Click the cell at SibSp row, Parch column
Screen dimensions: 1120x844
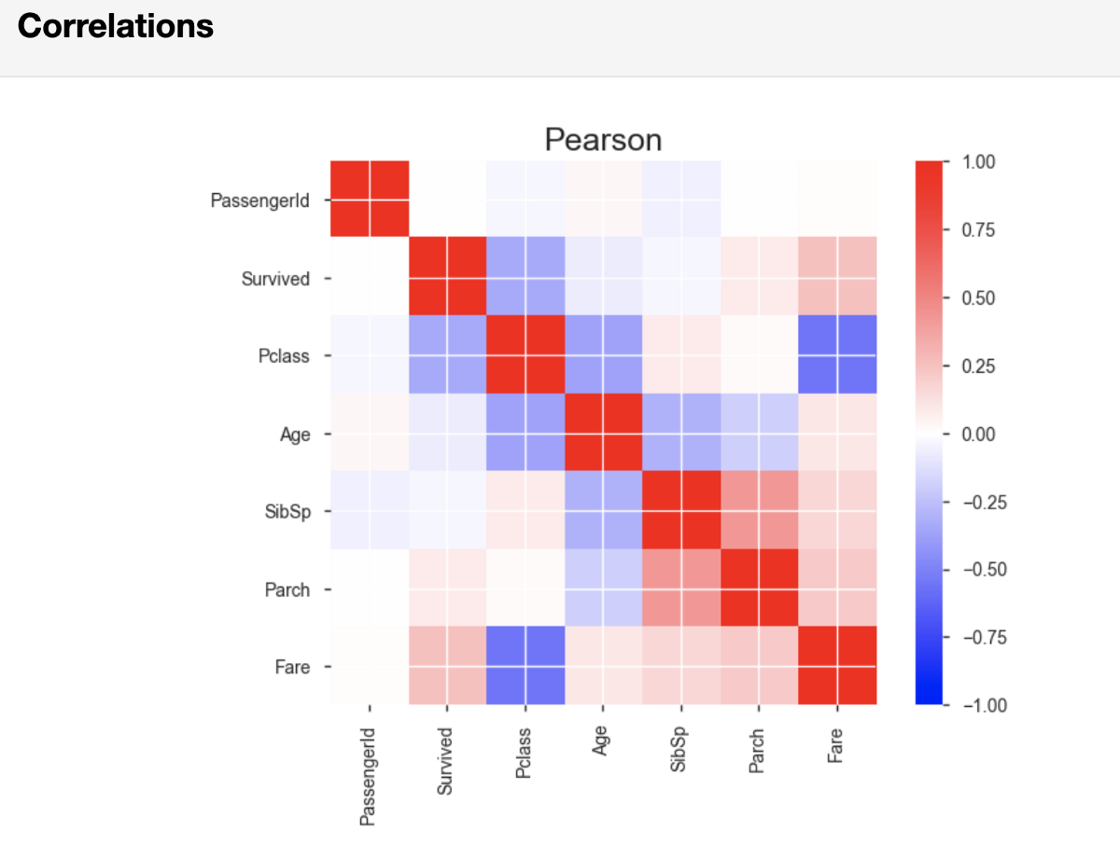(759, 510)
